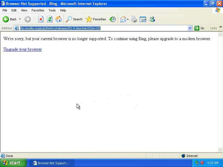Click the Done status bar page icon
This screenshot has height=167, width=223.
[x=3, y=156]
